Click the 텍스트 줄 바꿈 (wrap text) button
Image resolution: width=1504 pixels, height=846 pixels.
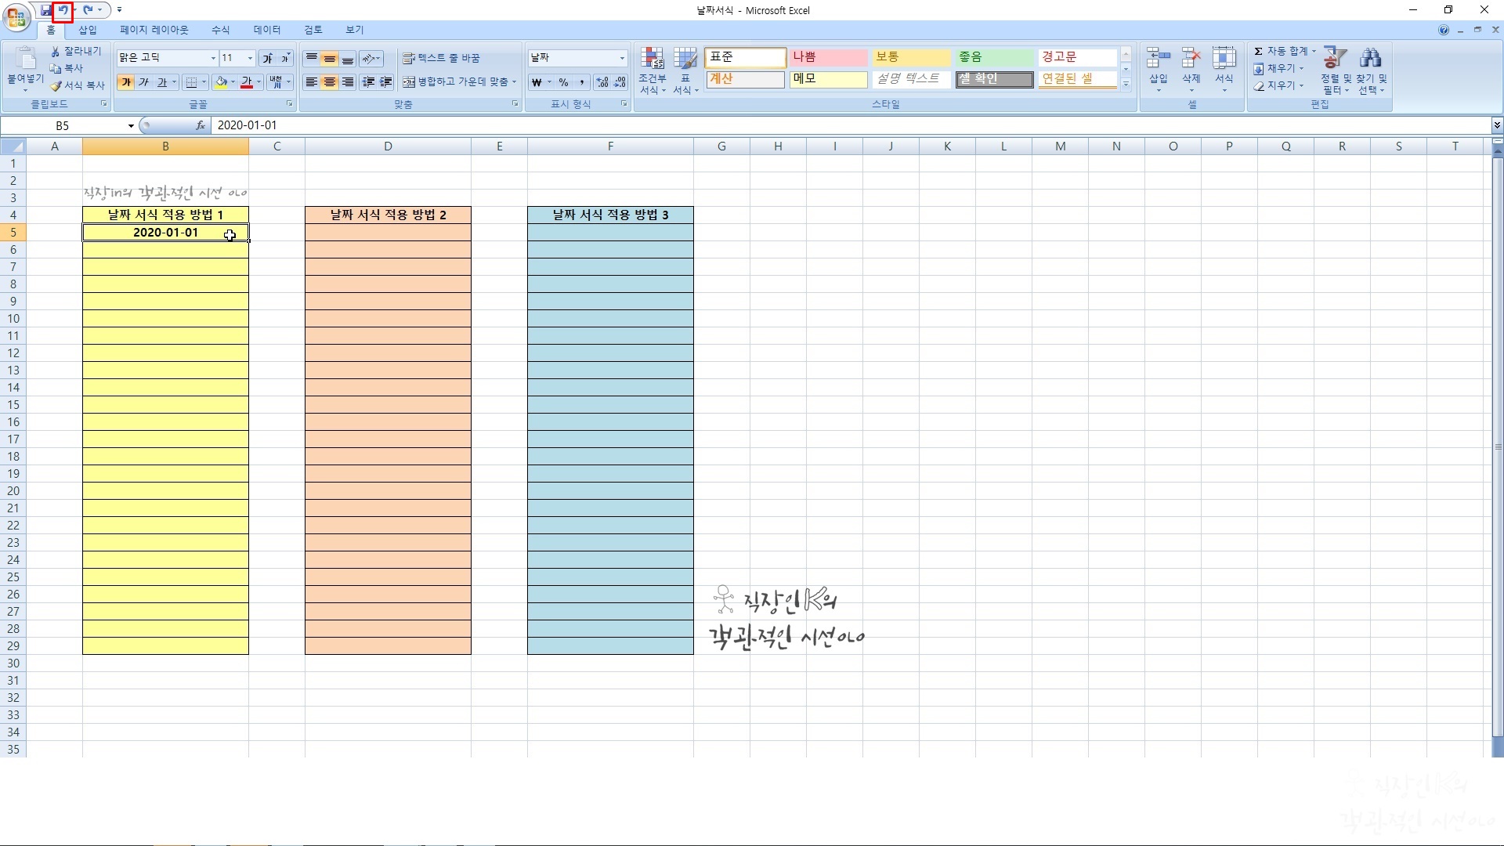coord(441,58)
